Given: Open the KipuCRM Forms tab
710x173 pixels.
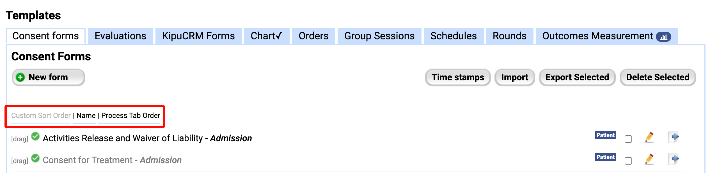Looking at the screenshot, I should coord(198,36).
